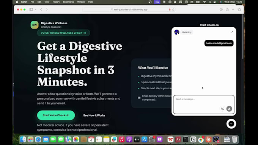
Task: Send the chat message with the arrow button
Action: (229, 109)
